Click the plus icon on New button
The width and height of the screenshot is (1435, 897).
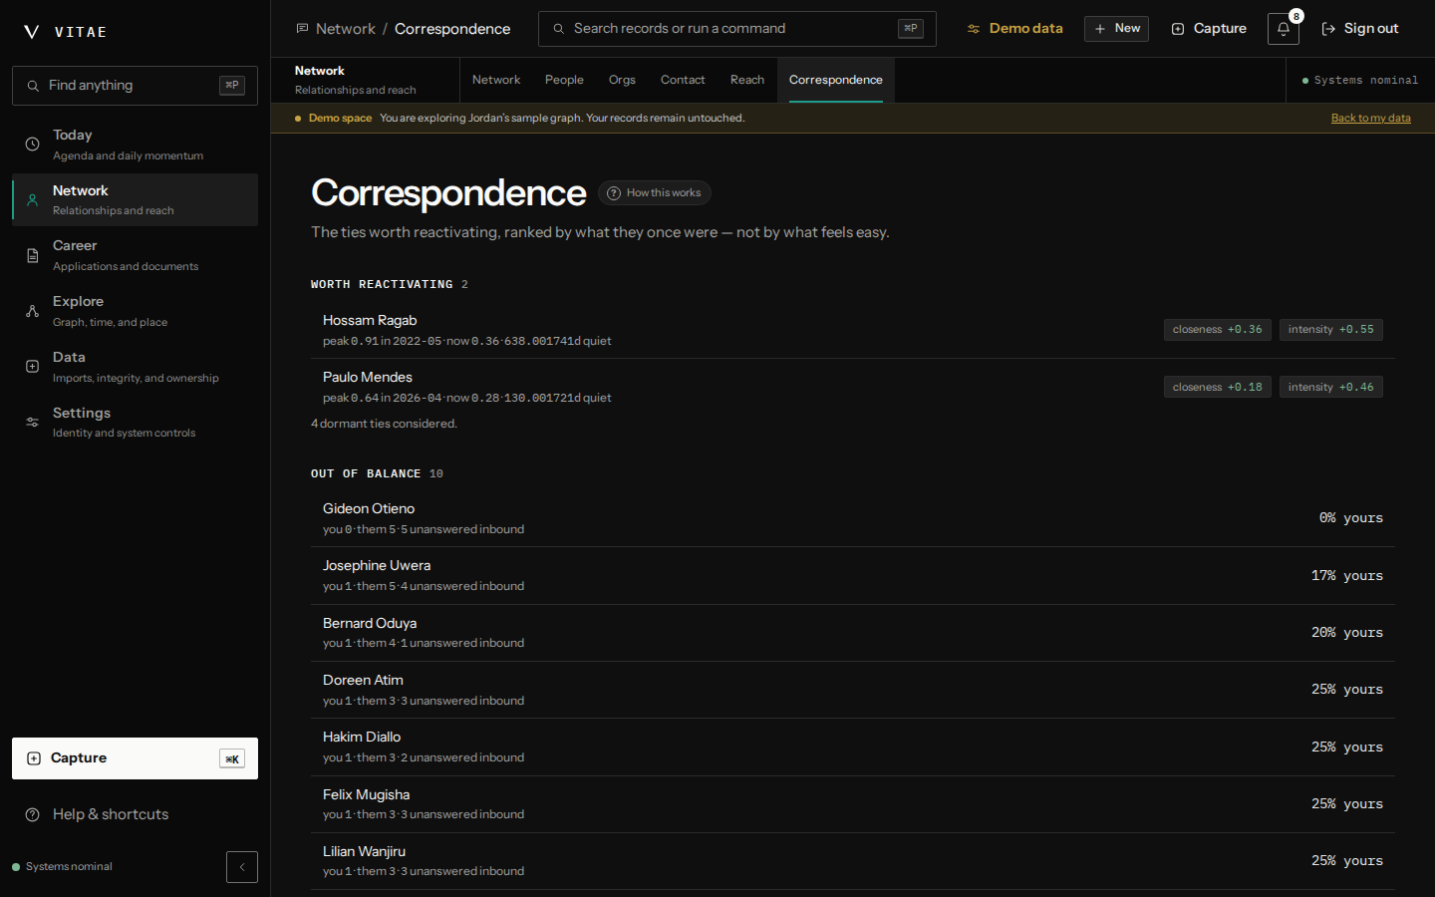click(x=1100, y=29)
